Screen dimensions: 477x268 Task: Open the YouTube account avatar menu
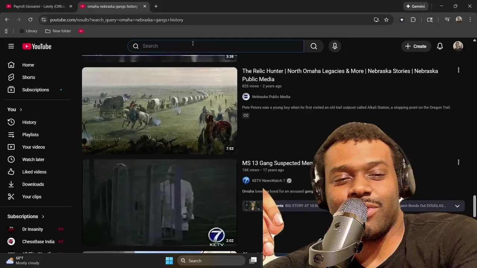tap(458, 46)
